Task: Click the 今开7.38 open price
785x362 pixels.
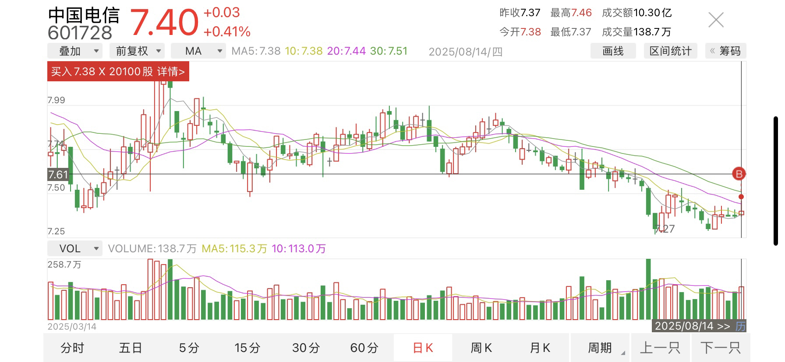Action: pyautogui.click(x=520, y=32)
